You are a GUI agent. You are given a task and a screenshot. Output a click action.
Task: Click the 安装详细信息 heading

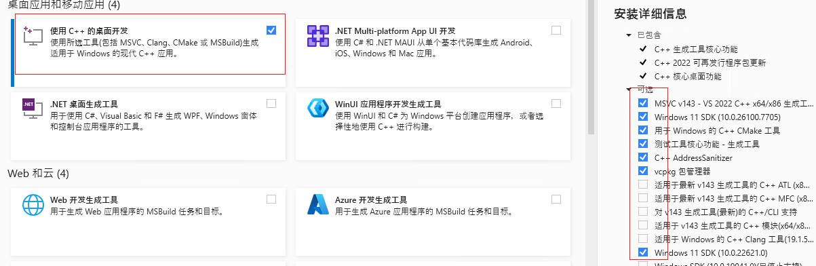650,13
